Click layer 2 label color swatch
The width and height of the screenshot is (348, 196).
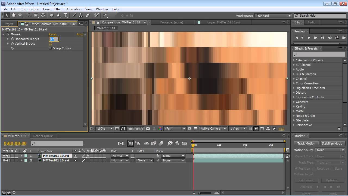(x=26, y=160)
